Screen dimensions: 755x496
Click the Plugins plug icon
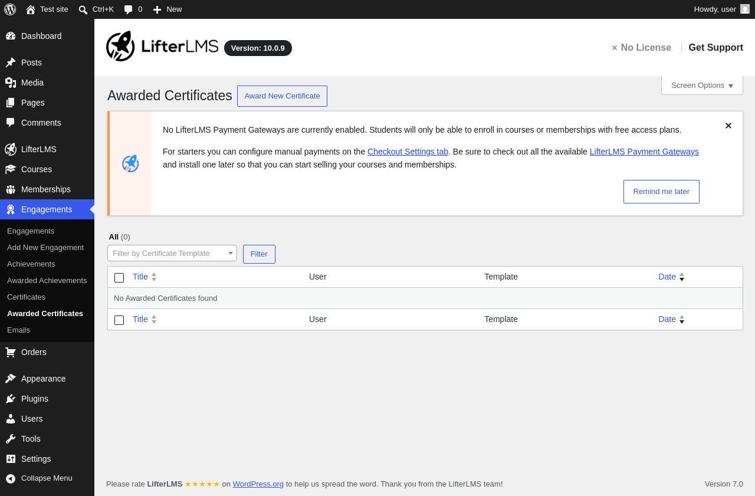[x=11, y=399]
